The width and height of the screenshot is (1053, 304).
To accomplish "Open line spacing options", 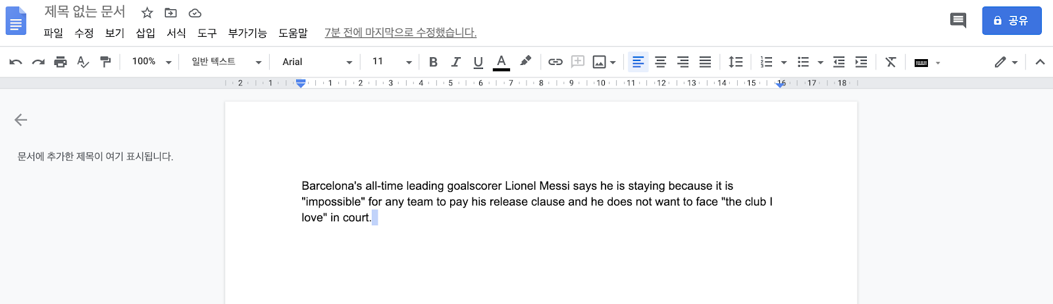I will (x=736, y=62).
